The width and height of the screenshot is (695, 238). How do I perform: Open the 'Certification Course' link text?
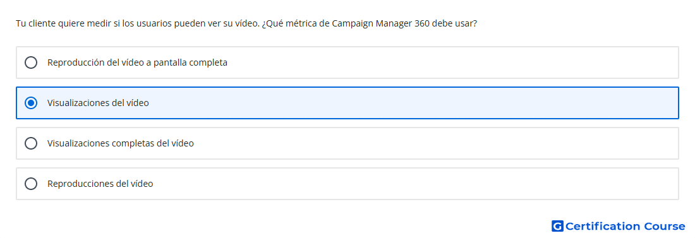point(625,227)
